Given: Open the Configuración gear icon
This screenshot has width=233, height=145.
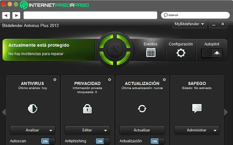Looking at the screenshot, I should [181, 53].
